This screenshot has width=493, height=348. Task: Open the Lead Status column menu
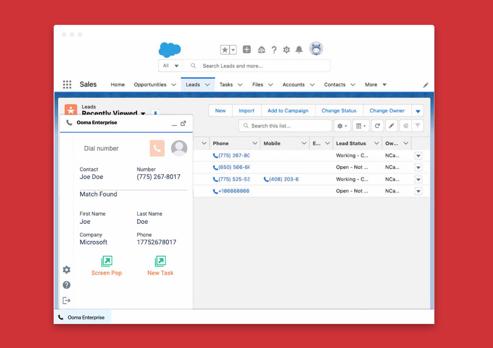[x=376, y=143]
